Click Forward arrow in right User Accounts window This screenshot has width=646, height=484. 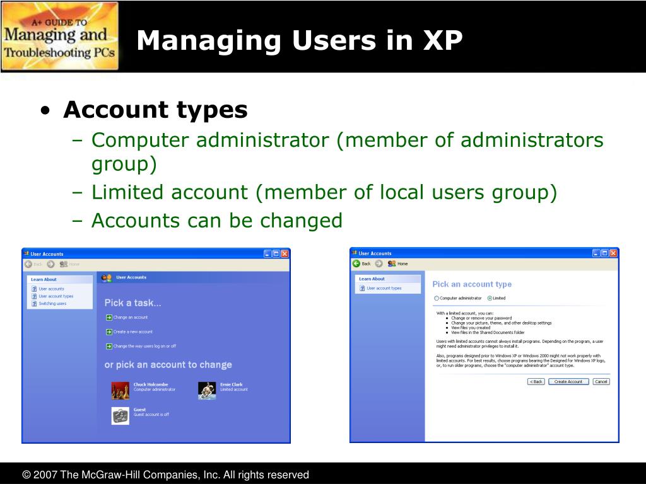coord(379,263)
